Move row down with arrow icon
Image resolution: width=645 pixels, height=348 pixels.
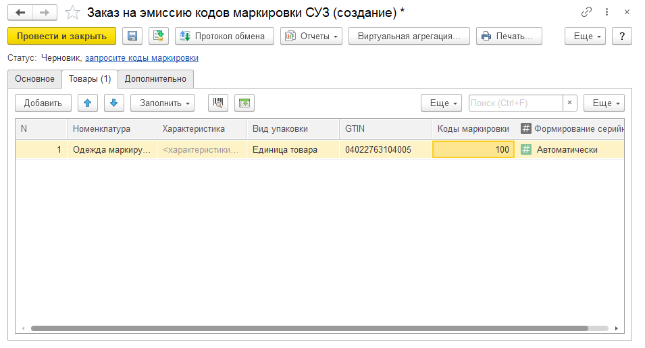113,103
